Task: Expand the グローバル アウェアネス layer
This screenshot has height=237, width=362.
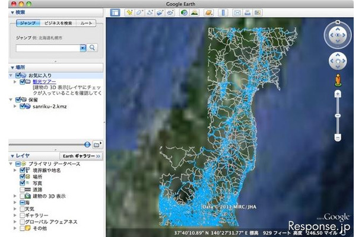Action: [15, 222]
